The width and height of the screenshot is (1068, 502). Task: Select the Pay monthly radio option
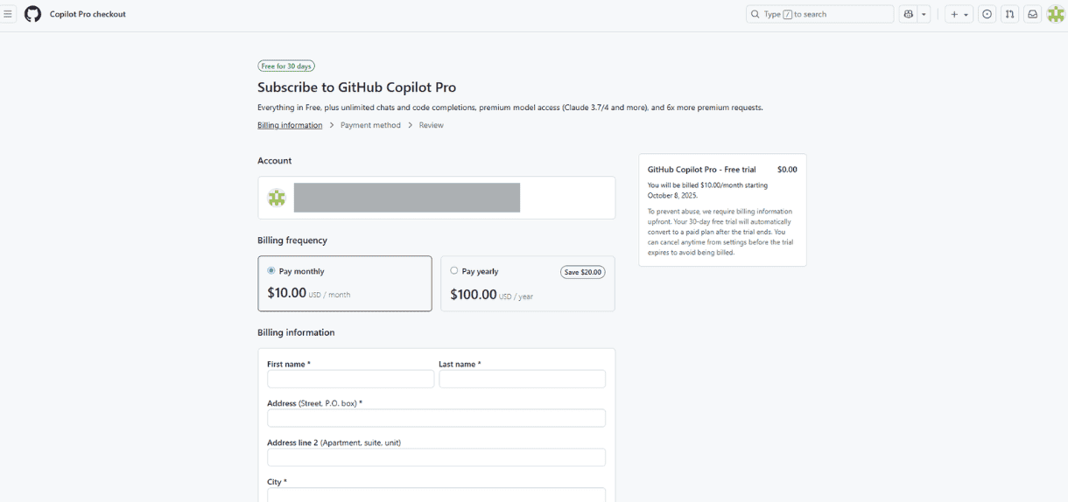click(x=271, y=271)
